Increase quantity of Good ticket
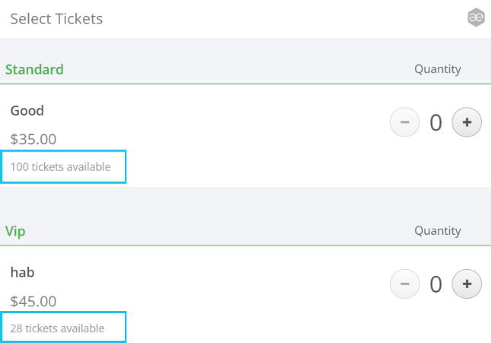Viewport: 491px width, 343px height. click(x=467, y=122)
